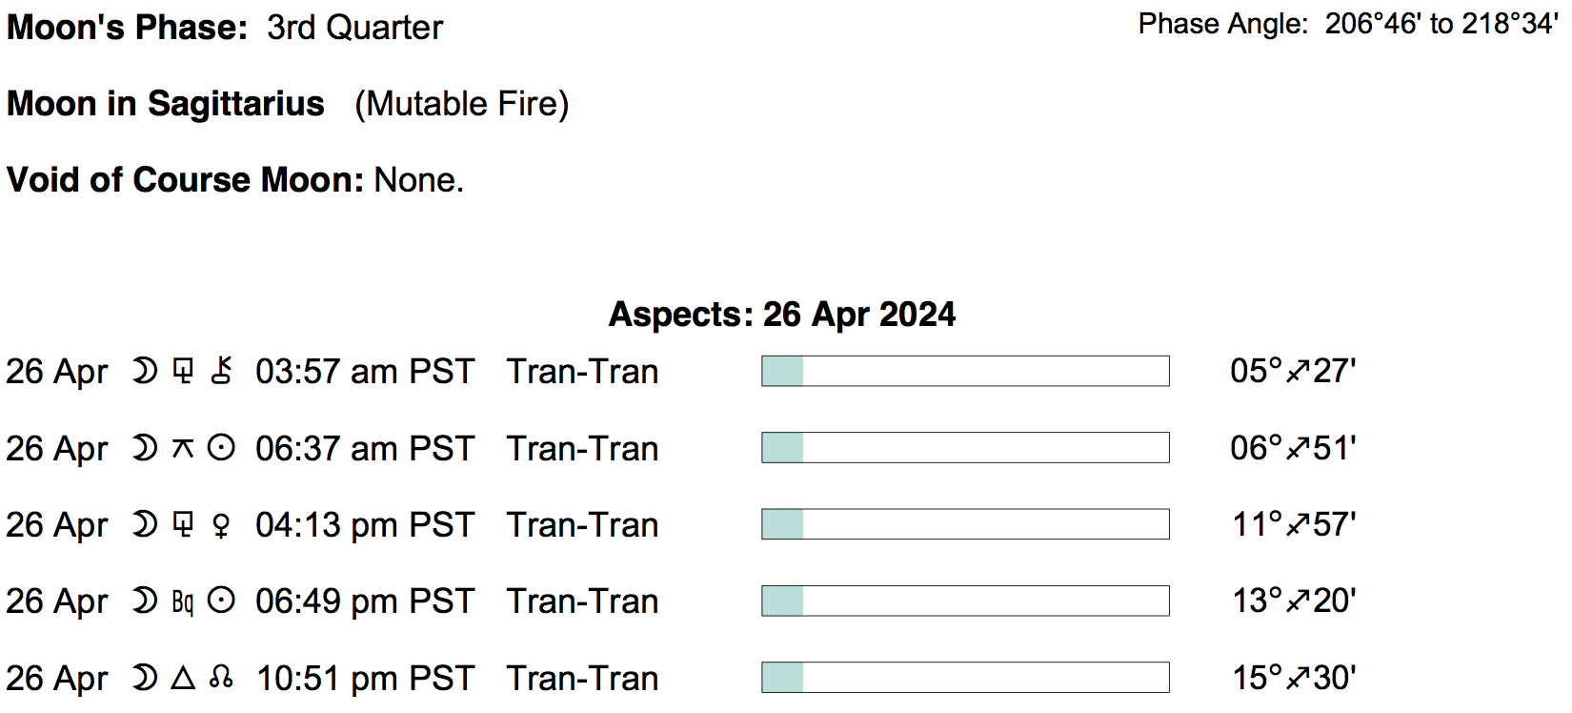The height and width of the screenshot is (713, 1572).
Task: Click the Sagittarius arrow glyph in 05°27'
Action: [1298, 371]
